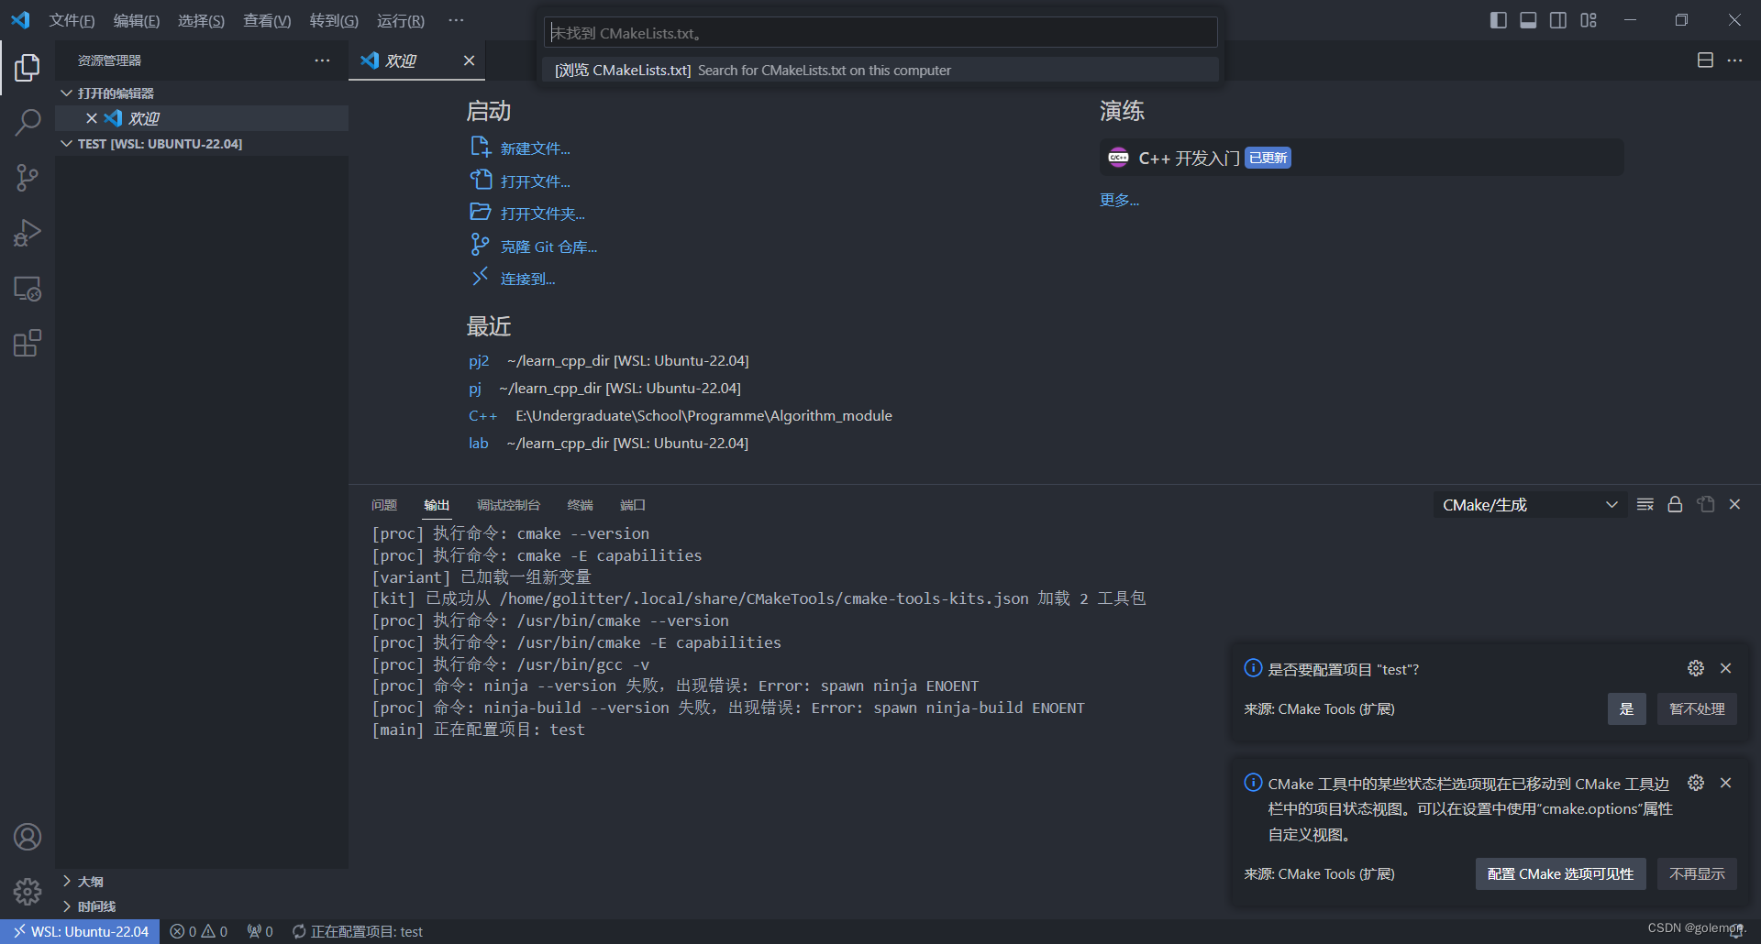
Task: Switch to the 端口 panel tab
Action: pyautogui.click(x=633, y=505)
